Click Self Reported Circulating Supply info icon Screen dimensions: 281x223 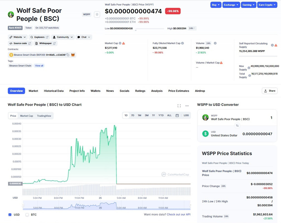(x=272, y=45)
